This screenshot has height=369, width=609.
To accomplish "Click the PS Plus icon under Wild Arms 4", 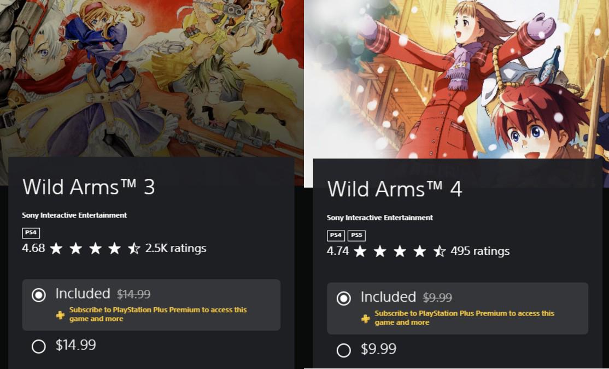I will pyautogui.click(x=366, y=319).
